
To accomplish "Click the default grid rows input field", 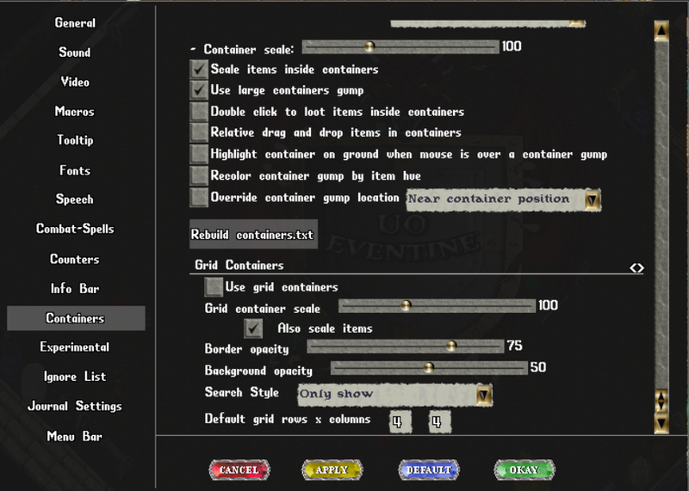I will pos(400,421).
